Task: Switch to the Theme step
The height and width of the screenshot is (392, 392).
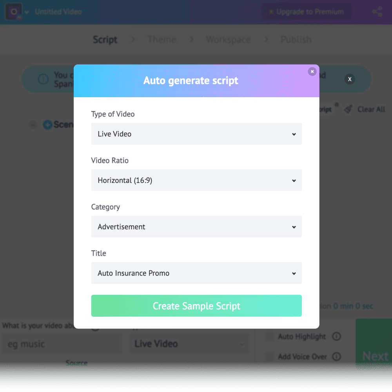Action: (x=162, y=40)
